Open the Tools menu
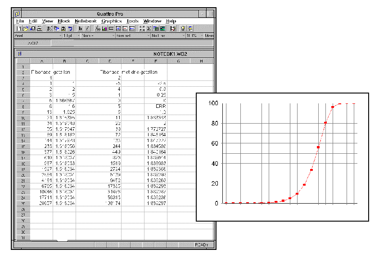The width and height of the screenshot is (379, 258). [133, 21]
